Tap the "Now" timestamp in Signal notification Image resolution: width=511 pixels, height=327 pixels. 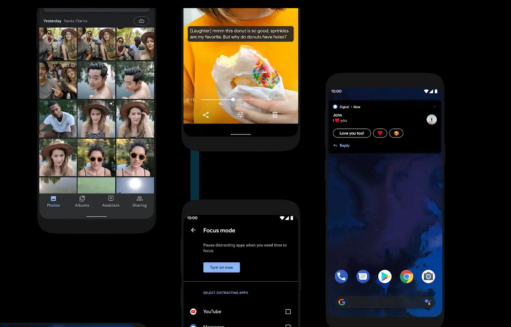[357, 107]
